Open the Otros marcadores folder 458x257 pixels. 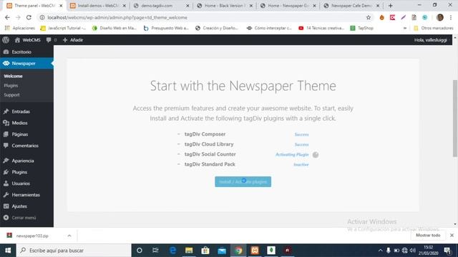[434, 28]
